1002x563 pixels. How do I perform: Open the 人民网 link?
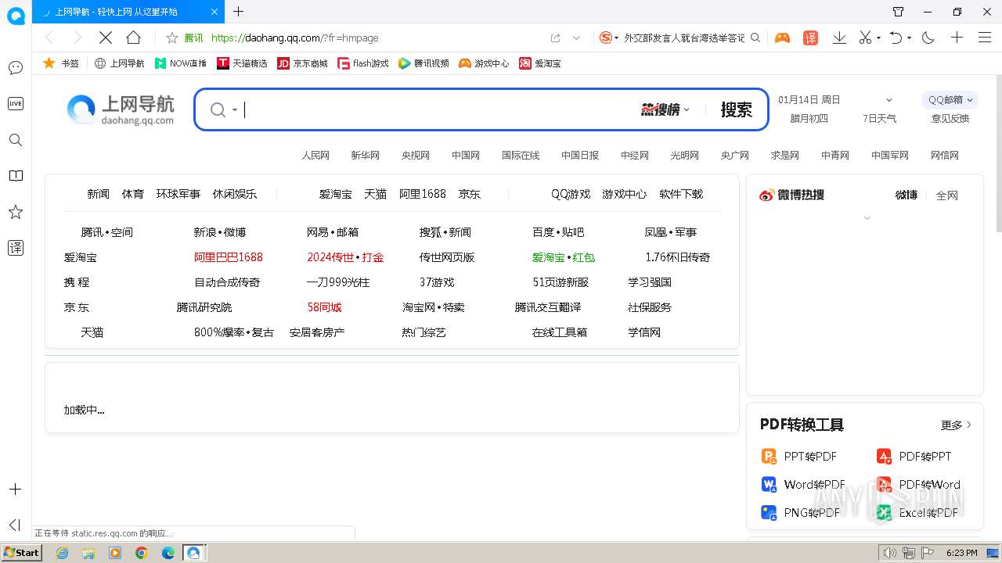(x=315, y=156)
